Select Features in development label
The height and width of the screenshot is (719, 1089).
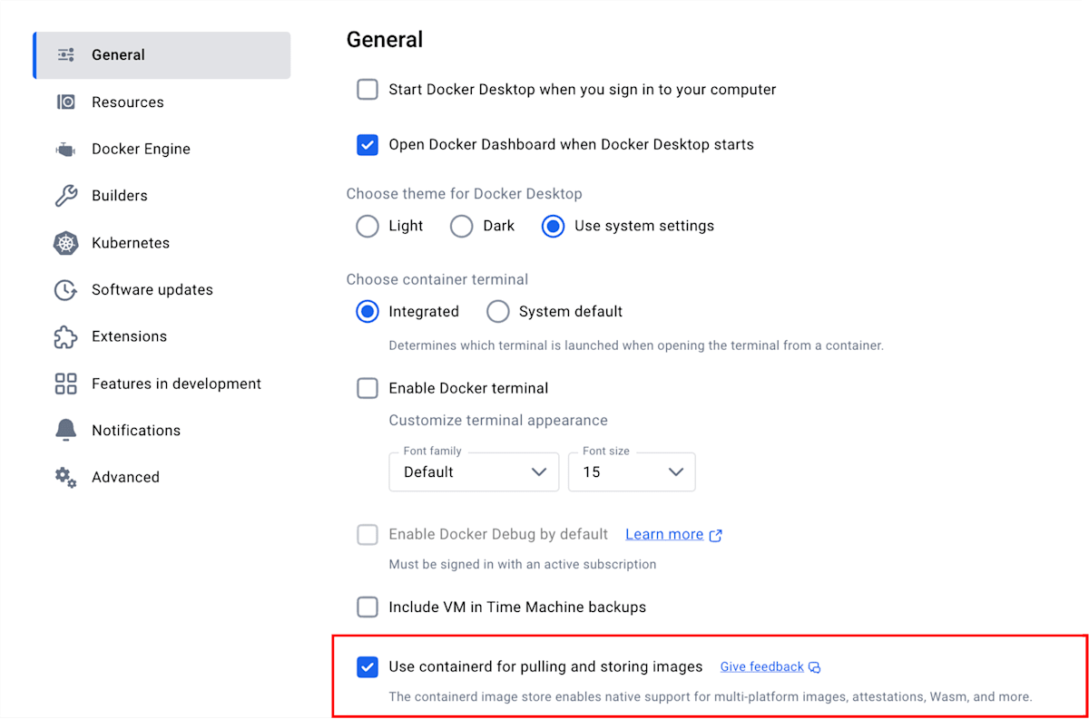(x=177, y=384)
